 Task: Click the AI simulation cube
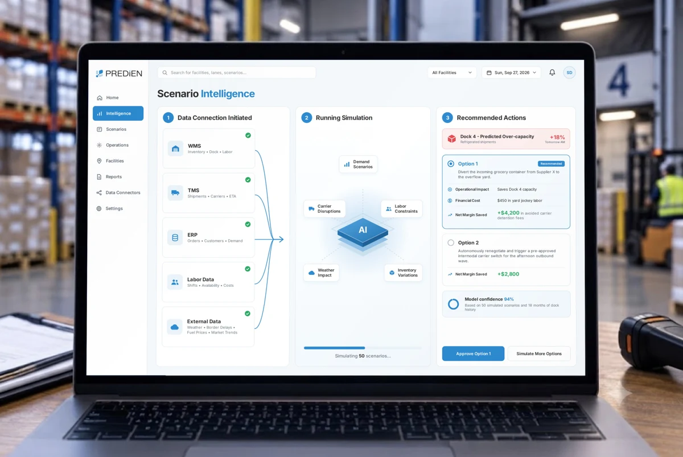363,232
